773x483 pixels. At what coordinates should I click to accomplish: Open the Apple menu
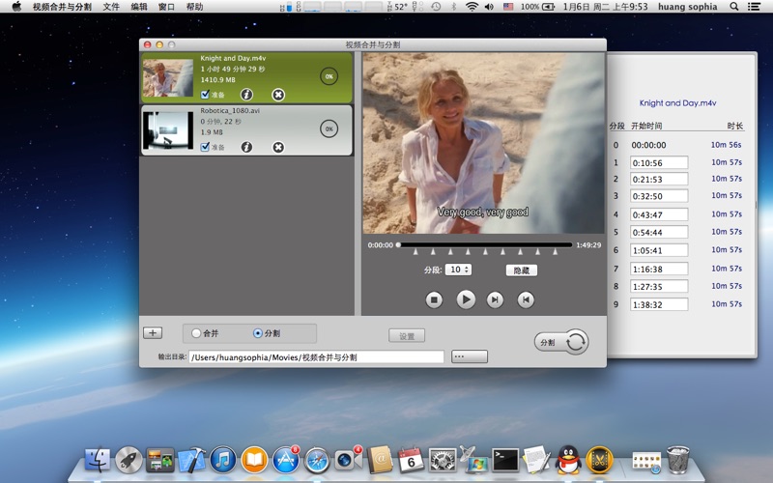pos(16,7)
